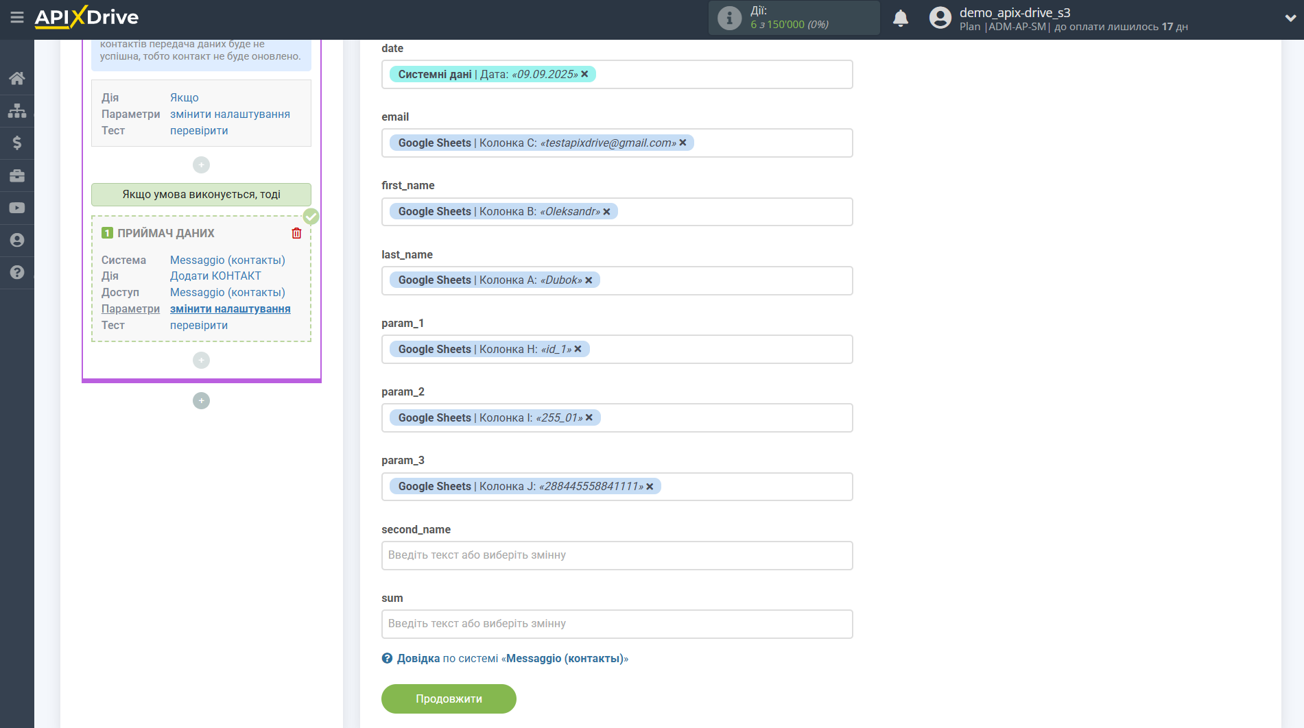Click the briefcase sidebar icon

pyautogui.click(x=17, y=175)
